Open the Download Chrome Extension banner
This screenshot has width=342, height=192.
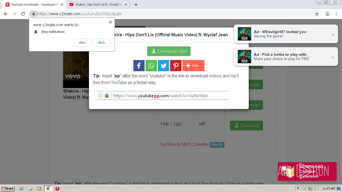tap(307, 171)
